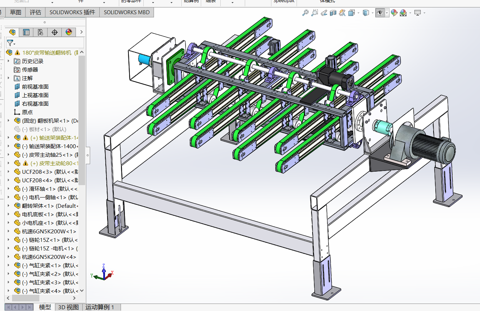Select the 传感器 folder
Screen dimensions: 480x311
click(30, 70)
